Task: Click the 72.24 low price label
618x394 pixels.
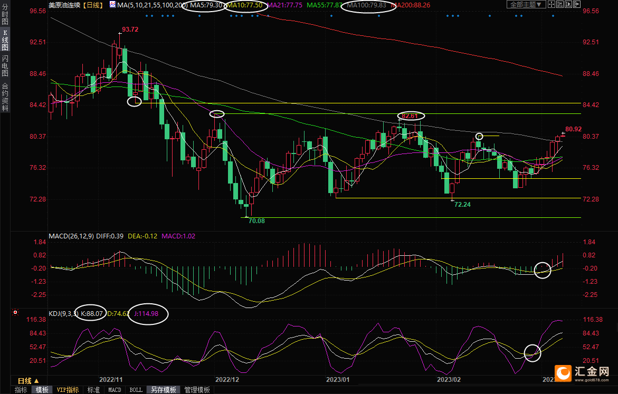Action: (462, 205)
